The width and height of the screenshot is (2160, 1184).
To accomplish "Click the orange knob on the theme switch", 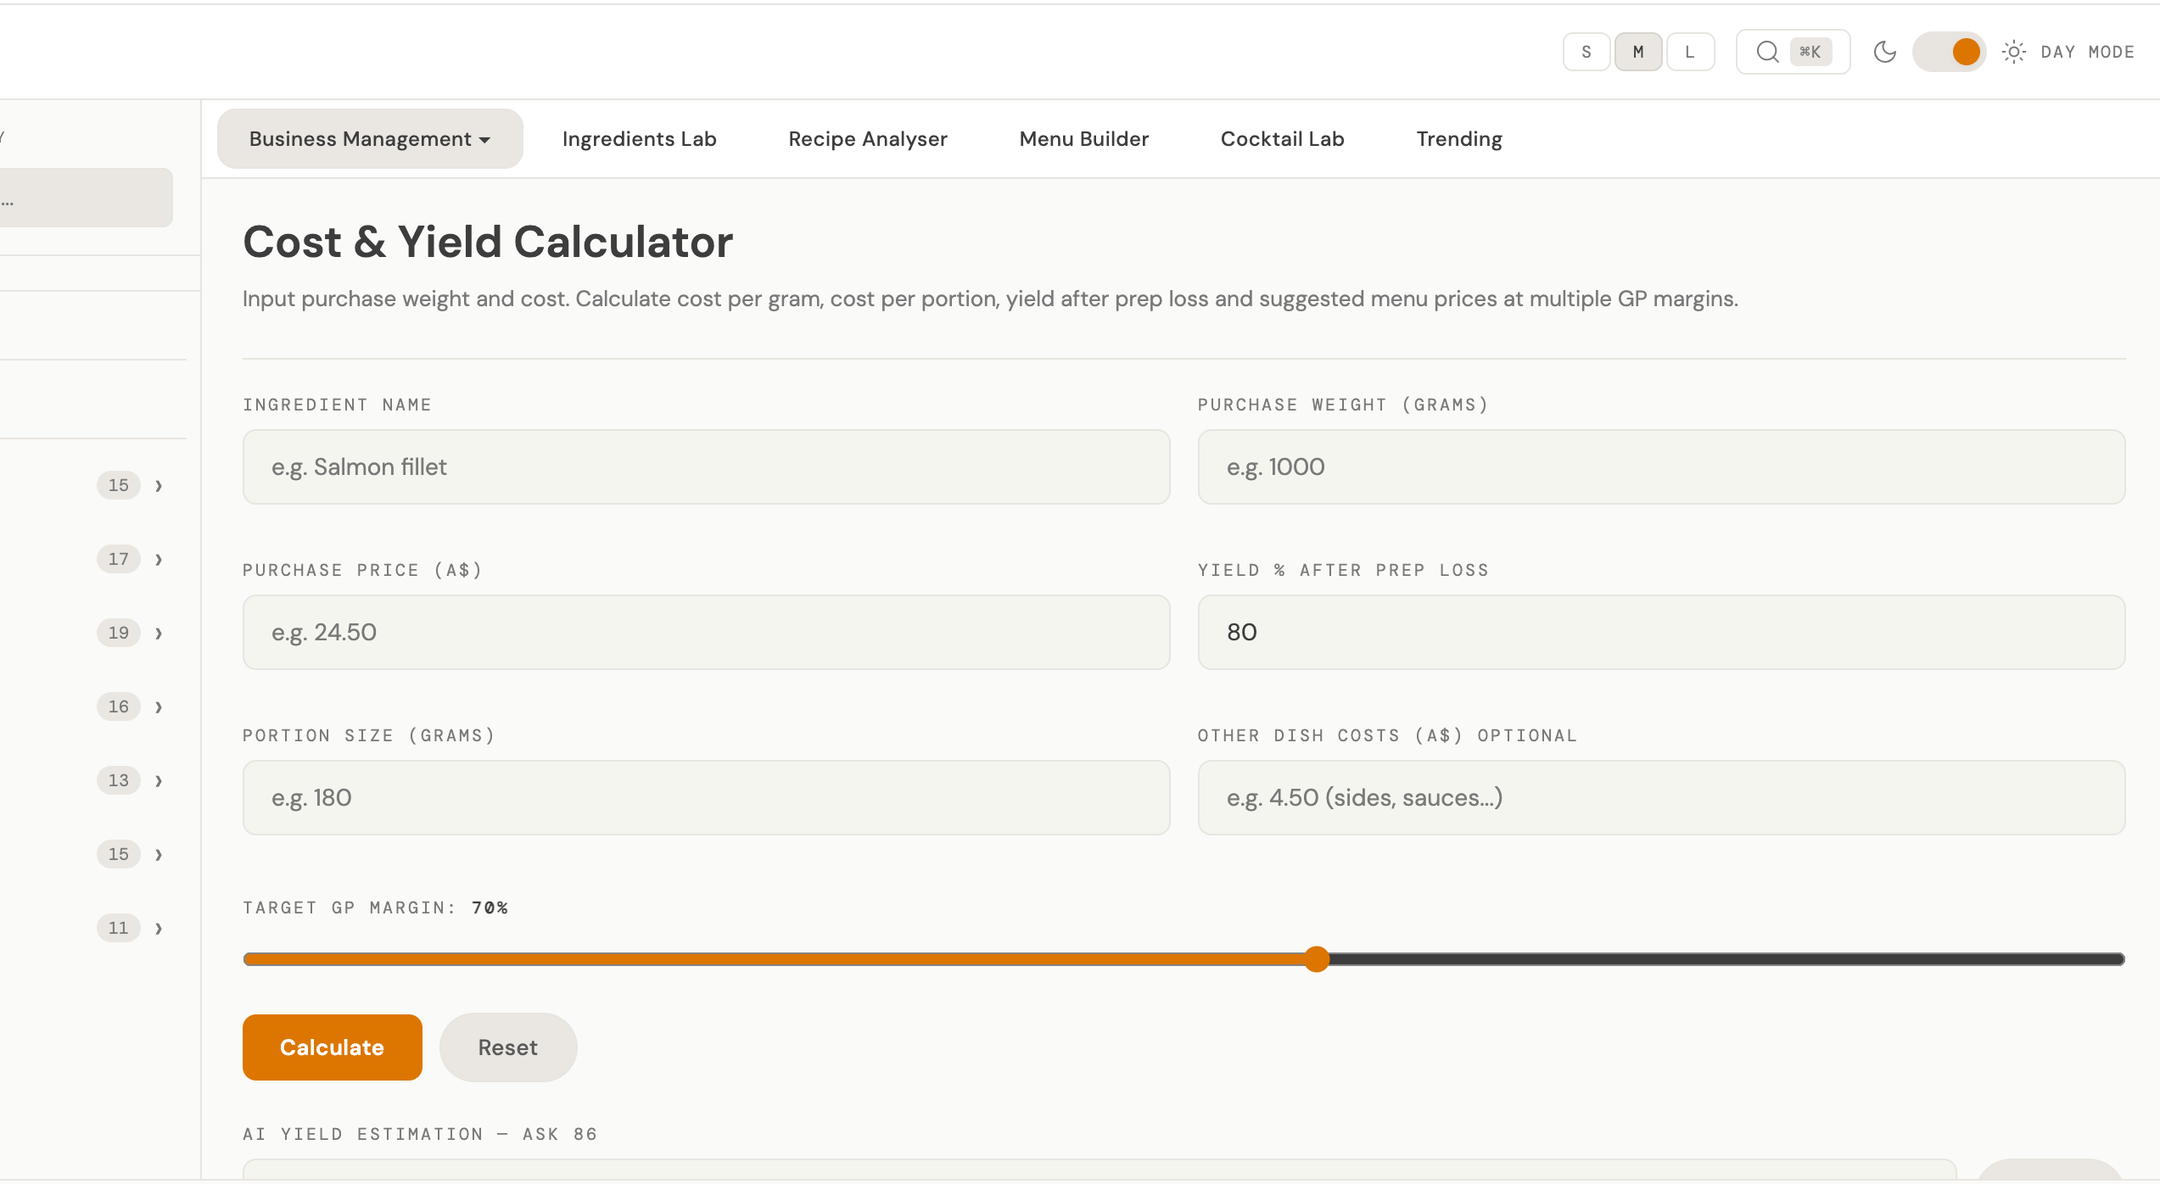I will pos(1965,52).
